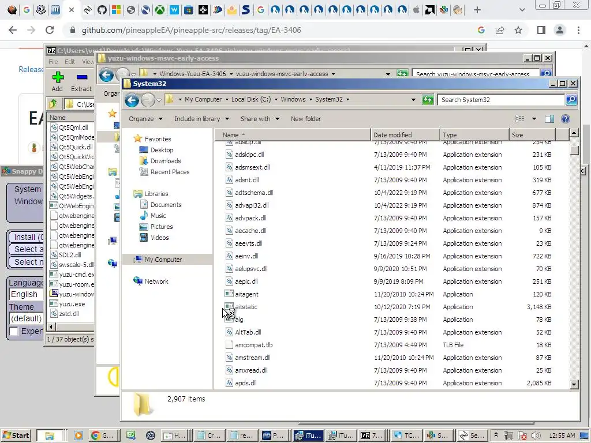This screenshot has height=443, width=591.
Task: Click the scroll down arrow in System32 list
Action: click(574, 385)
